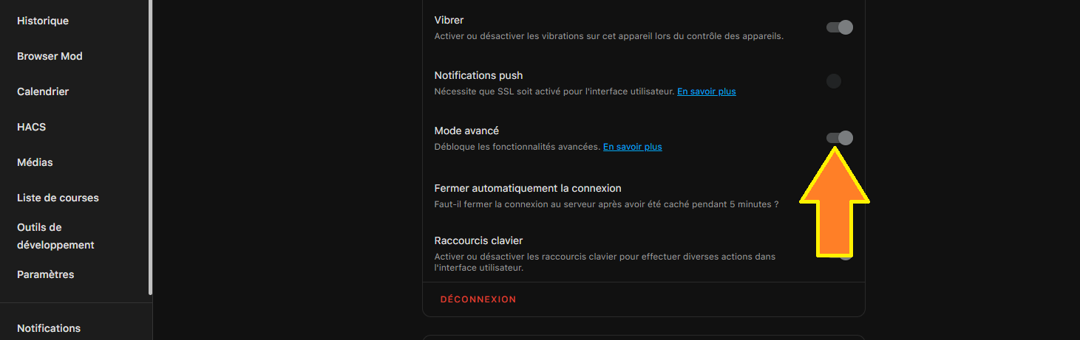Click the sidebar vertical scrollbar
This screenshot has width=1080, height=340.
click(150, 148)
